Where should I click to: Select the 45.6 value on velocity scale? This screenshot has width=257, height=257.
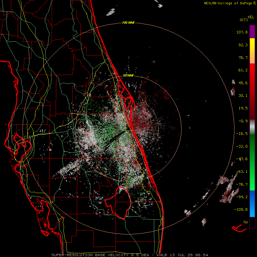click(x=243, y=83)
